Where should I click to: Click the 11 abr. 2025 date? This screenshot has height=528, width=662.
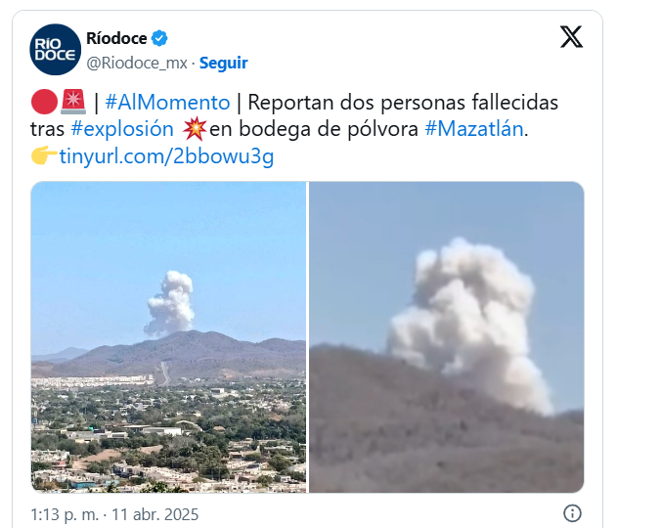coord(154,514)
